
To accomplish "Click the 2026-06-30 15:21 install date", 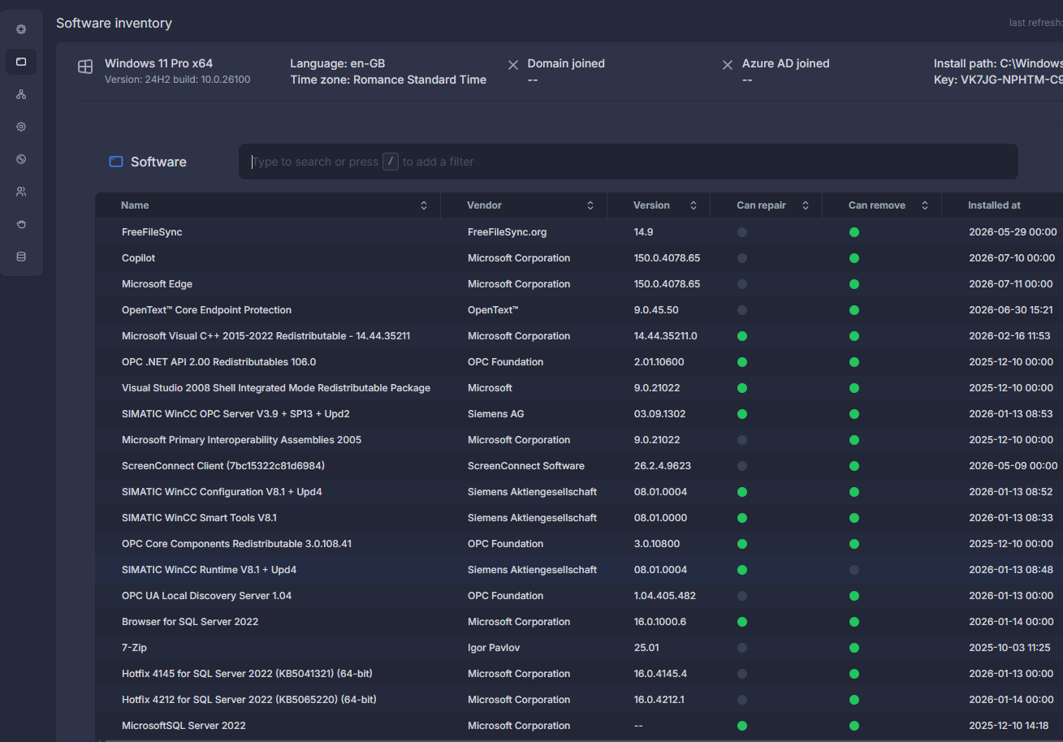I will (x=1011, y=310).
